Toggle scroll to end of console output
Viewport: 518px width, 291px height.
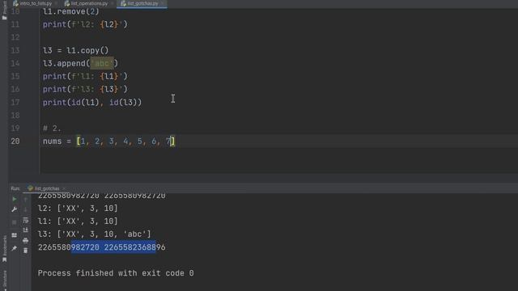click(25, 230)
